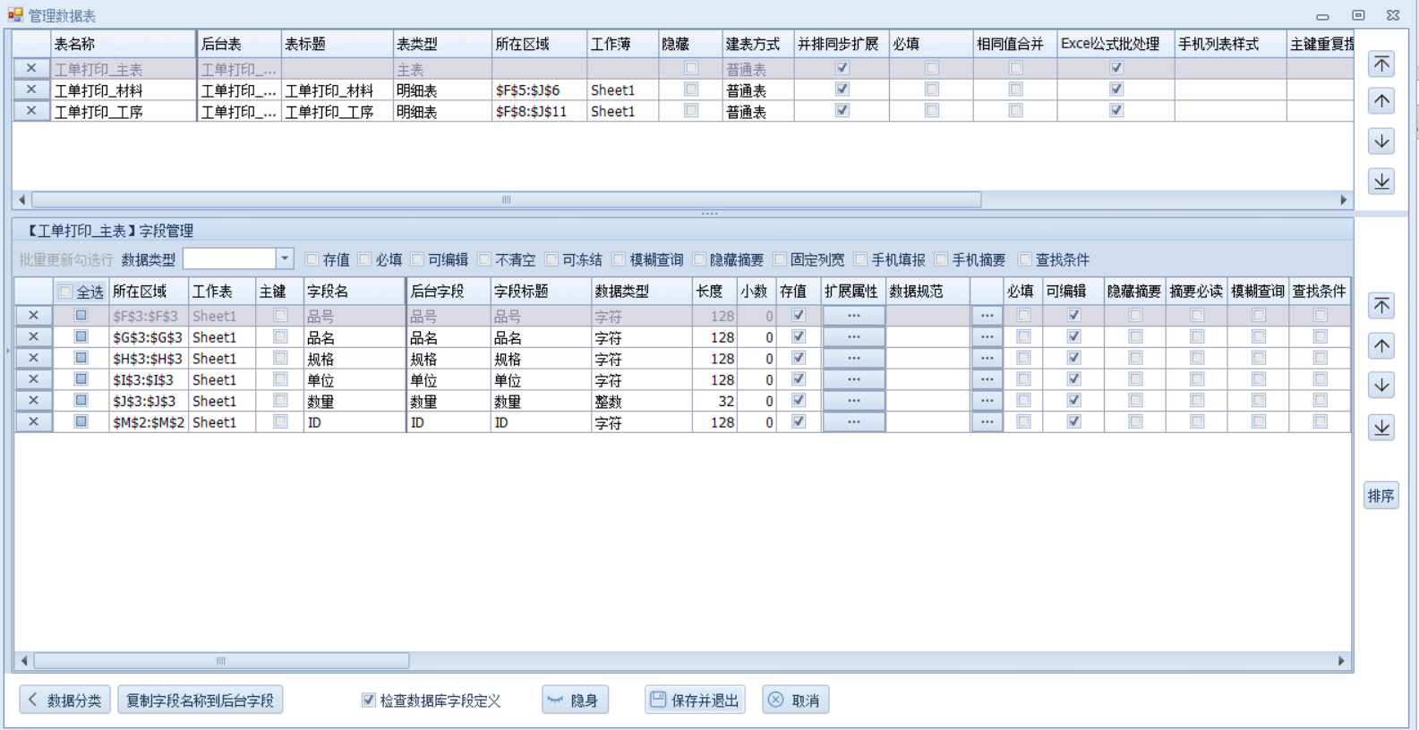The height and width of the screenshot is (730, 1419).
Task: Enable the 模糊查询 batch option checkbox
Action: pyautogui.click(x=619, y=259)
